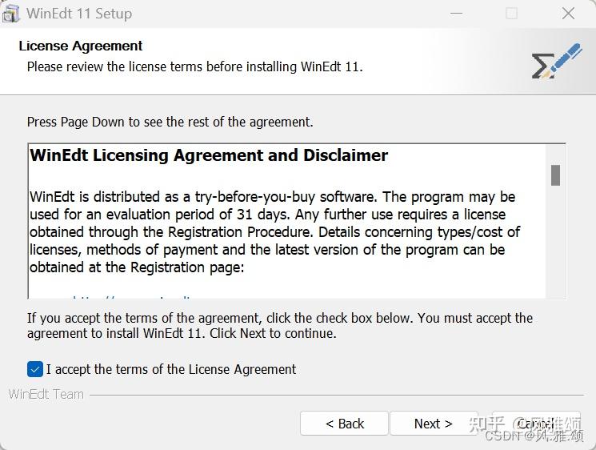Image resolution: width=596 pixels, height=450 pixels.
Task: Click the WinEdt installer icon in title bar
Action: tap(11, 14)
